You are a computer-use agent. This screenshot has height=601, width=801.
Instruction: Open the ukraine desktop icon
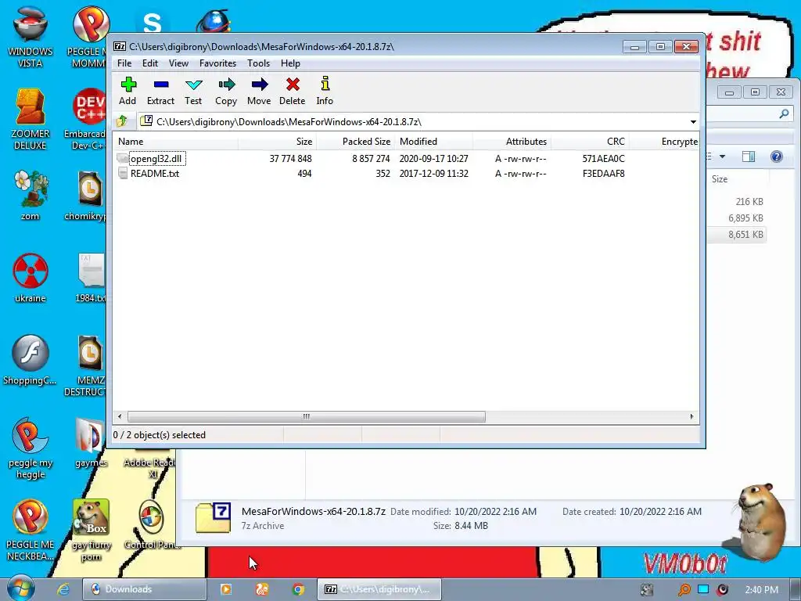click(x=31, y=278)
